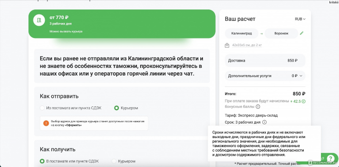This screenshot has height=167, width=339.
Task: Click the green bonus coin icon
Action: (x=304, y=101)
